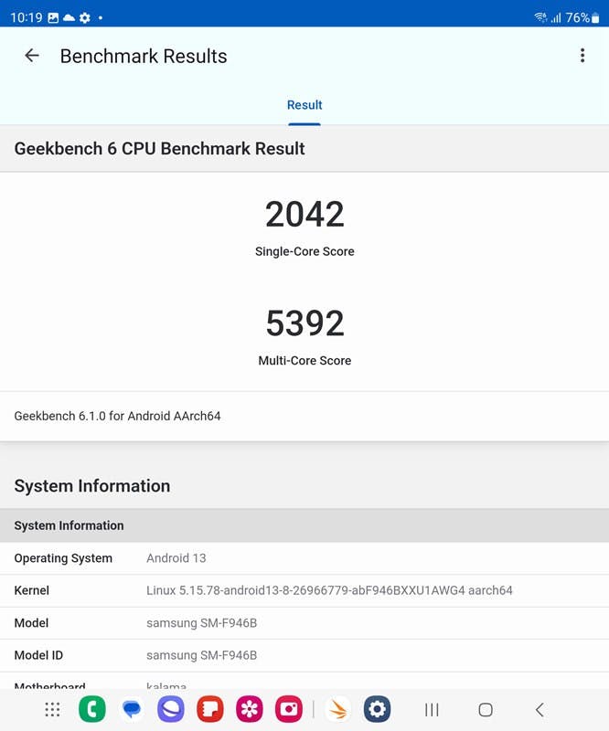
Task: Open the blue Messages app
Action: (x=132, y=709)
